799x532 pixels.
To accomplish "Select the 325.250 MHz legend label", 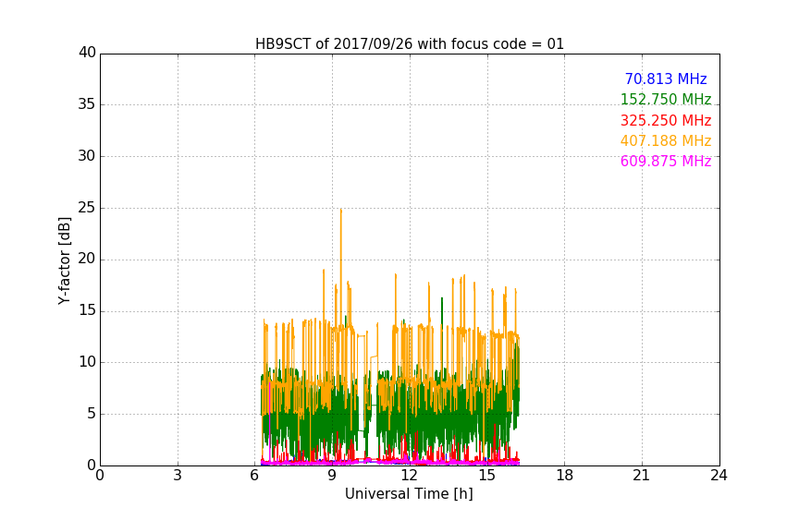I will tap(666, 121).
